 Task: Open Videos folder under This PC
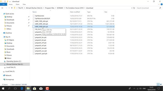(x=9, y=58)
